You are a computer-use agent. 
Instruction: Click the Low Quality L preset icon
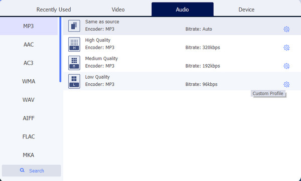click(x=74, y=81)
